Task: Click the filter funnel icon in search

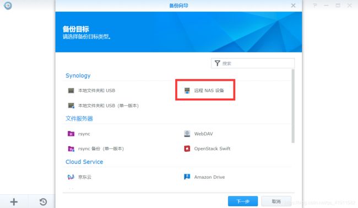Action: tap(218, 63)
